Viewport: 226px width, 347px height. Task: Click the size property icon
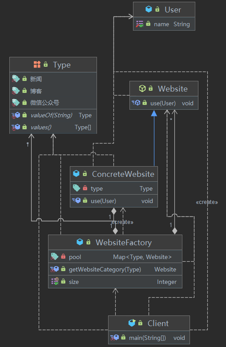(55, 281)
